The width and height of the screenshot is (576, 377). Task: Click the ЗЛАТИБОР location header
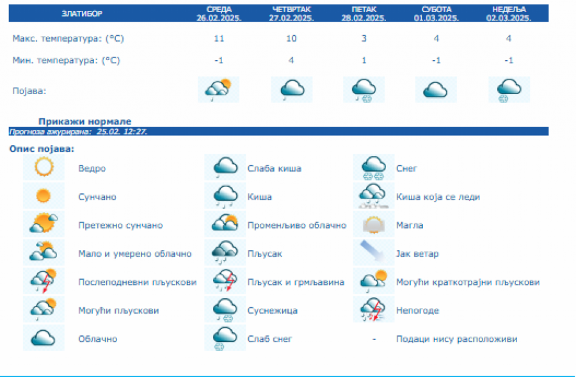tap(81, 13)
